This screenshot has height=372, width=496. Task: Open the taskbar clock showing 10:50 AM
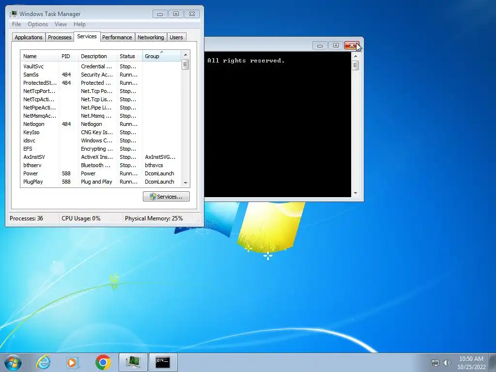pos(471,363)
